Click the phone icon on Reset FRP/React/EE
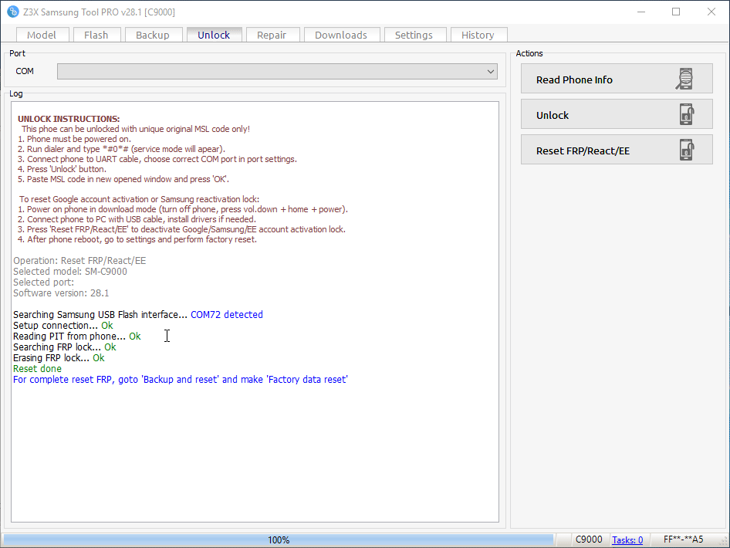The image size is (730, 548). pos(685,151)
